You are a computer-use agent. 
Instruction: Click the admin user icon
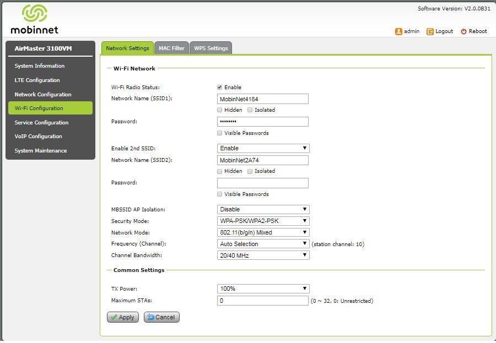[x=398, y=31]
